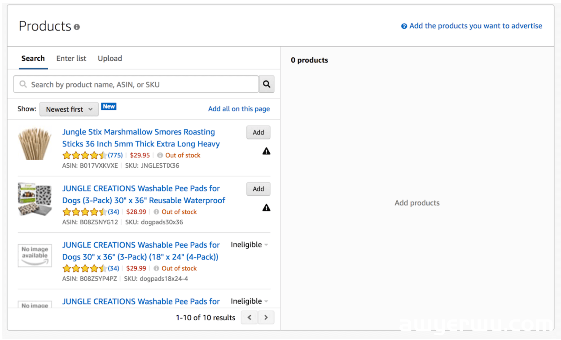561x340 pixels.
Task: Expand Ineligible dropdown for dogpads18x24-4 product
Action: click(250, 245)
